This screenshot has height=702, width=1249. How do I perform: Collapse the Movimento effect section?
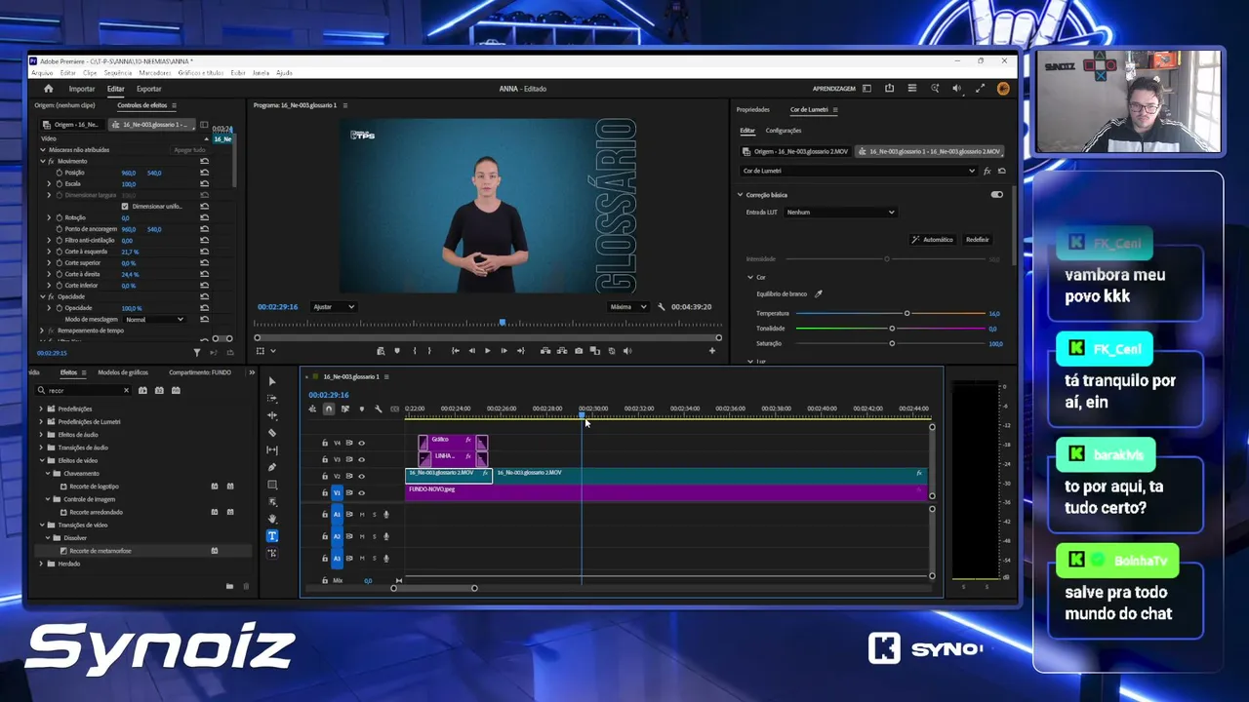point(42,161)
